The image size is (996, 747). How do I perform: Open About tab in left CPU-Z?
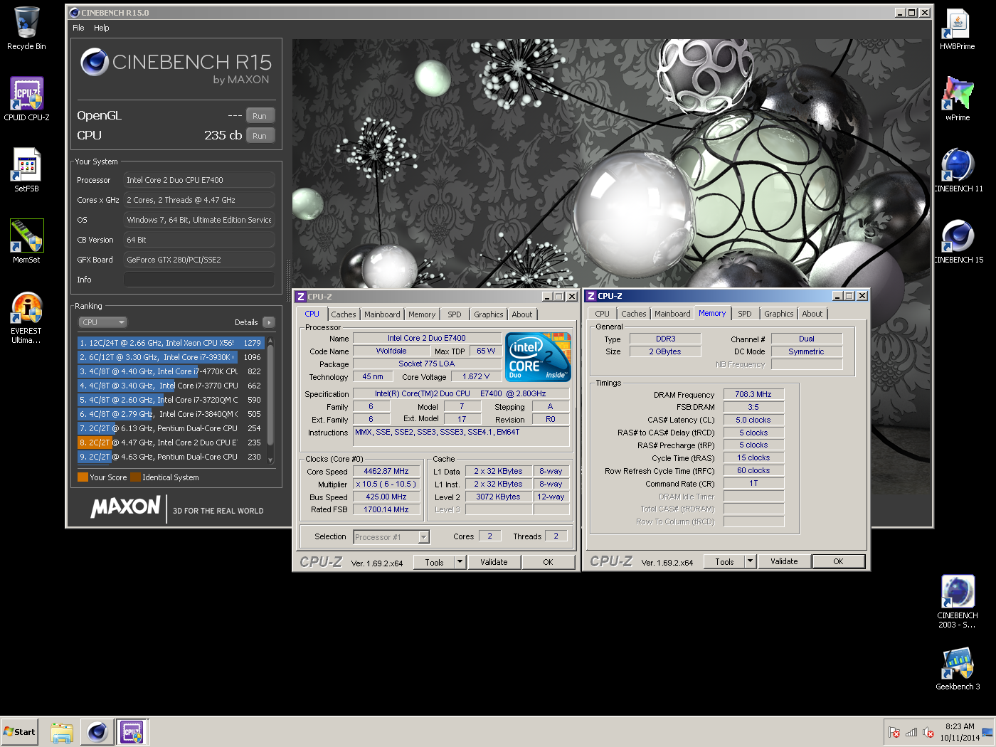pyautogui.click(x=522, y=314)
